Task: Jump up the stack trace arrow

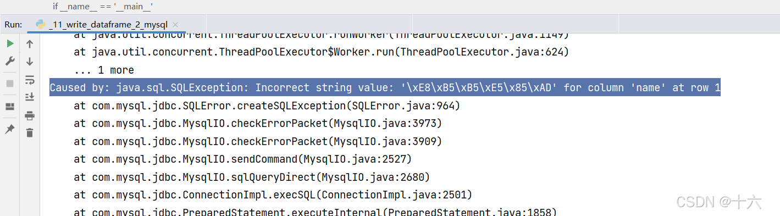Action: click(30, 43)
